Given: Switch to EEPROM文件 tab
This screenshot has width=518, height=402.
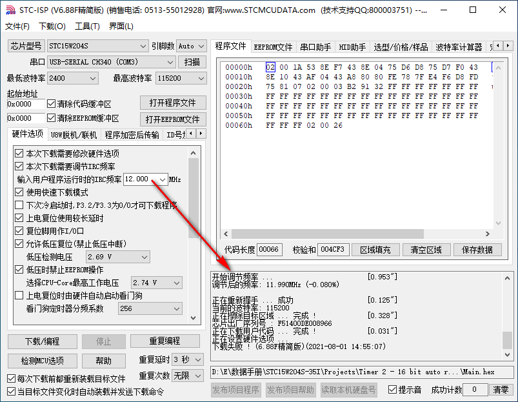Looking at the screenshot, I should (273, 47).
